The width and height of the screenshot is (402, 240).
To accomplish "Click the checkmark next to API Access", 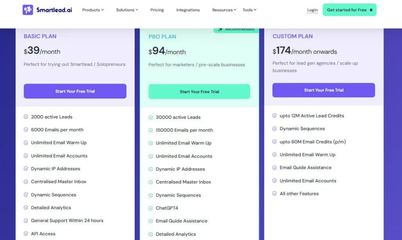I will point(26,233).
